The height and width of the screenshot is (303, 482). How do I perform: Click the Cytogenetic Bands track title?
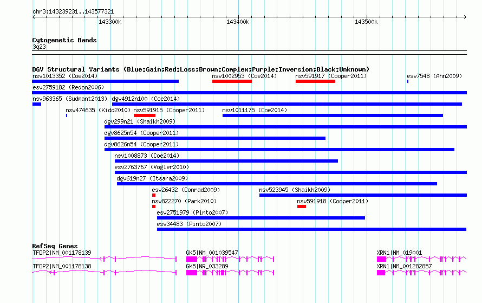pyautogui.click(x=64, y=40)
